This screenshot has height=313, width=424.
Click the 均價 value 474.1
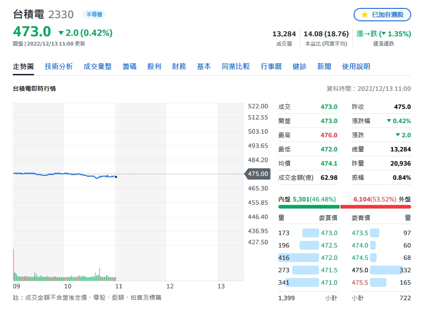[x=329, y=163]
